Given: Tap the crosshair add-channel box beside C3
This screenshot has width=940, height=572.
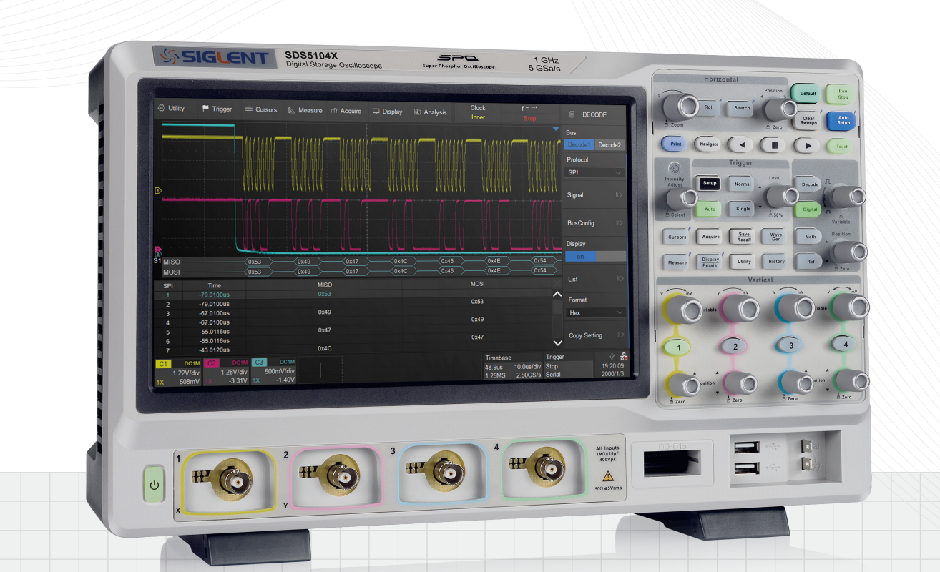Looking at the screenshot, I should (x=320, y=370).
